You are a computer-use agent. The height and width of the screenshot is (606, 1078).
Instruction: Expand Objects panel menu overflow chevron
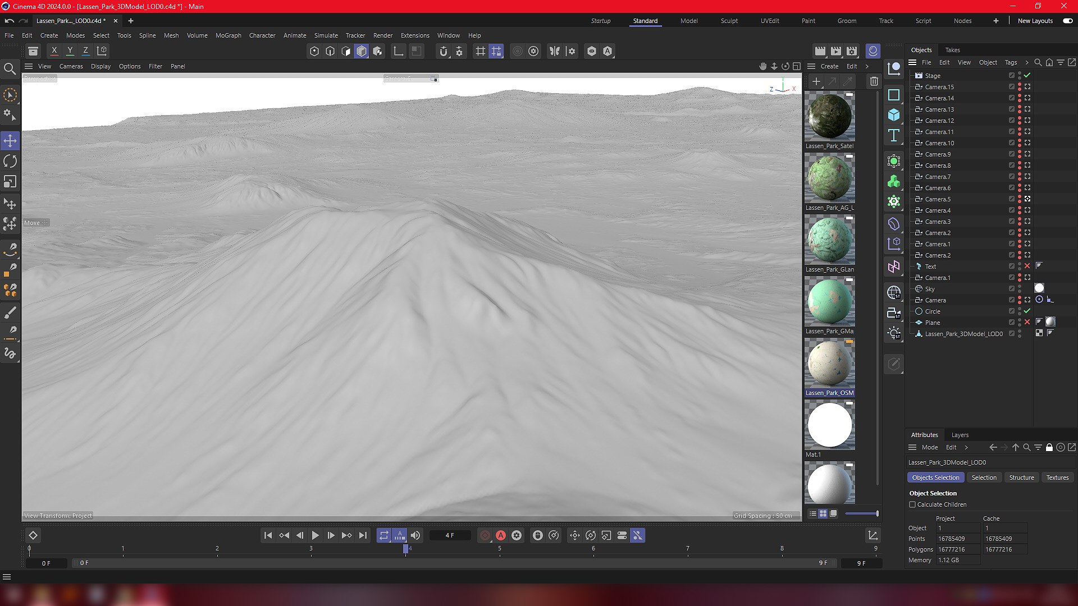[x=1027, y=62]
